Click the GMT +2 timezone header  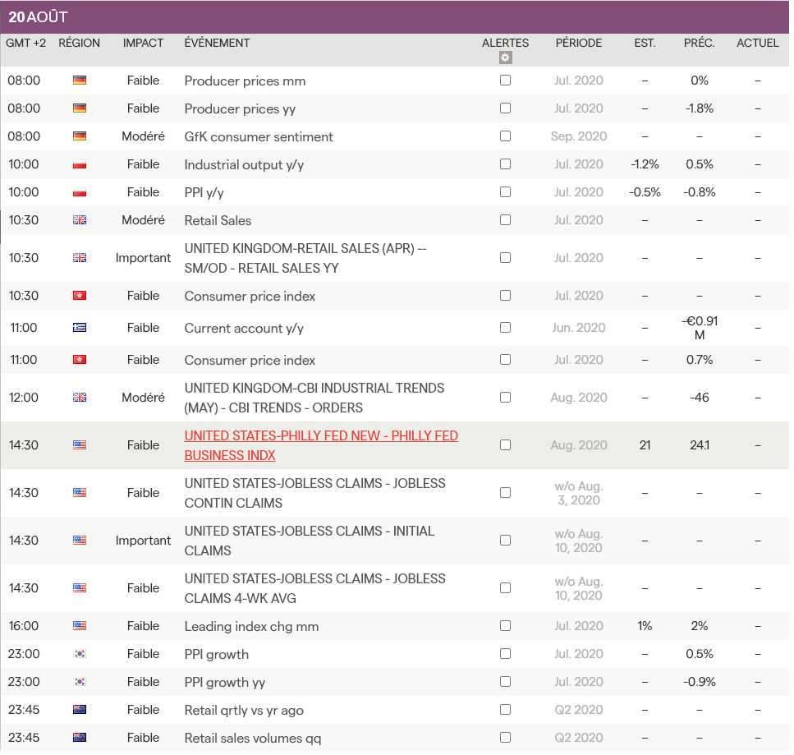click(x=25, y=43)
